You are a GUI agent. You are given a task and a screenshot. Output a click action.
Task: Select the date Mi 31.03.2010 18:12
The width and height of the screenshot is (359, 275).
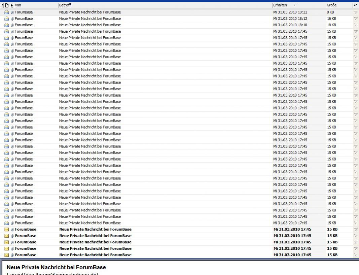290,19
